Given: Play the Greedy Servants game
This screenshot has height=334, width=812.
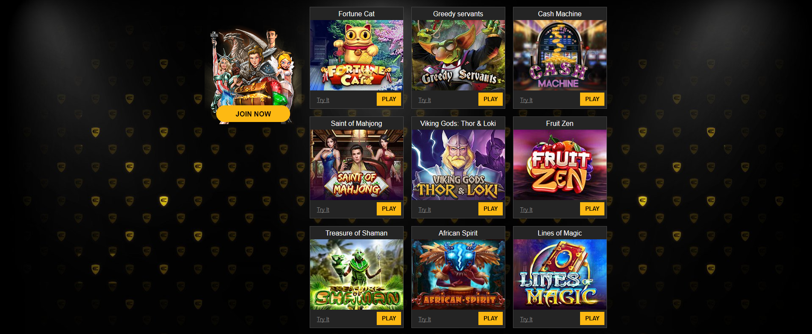Looking at the screenshot, I should coord(490,99).
